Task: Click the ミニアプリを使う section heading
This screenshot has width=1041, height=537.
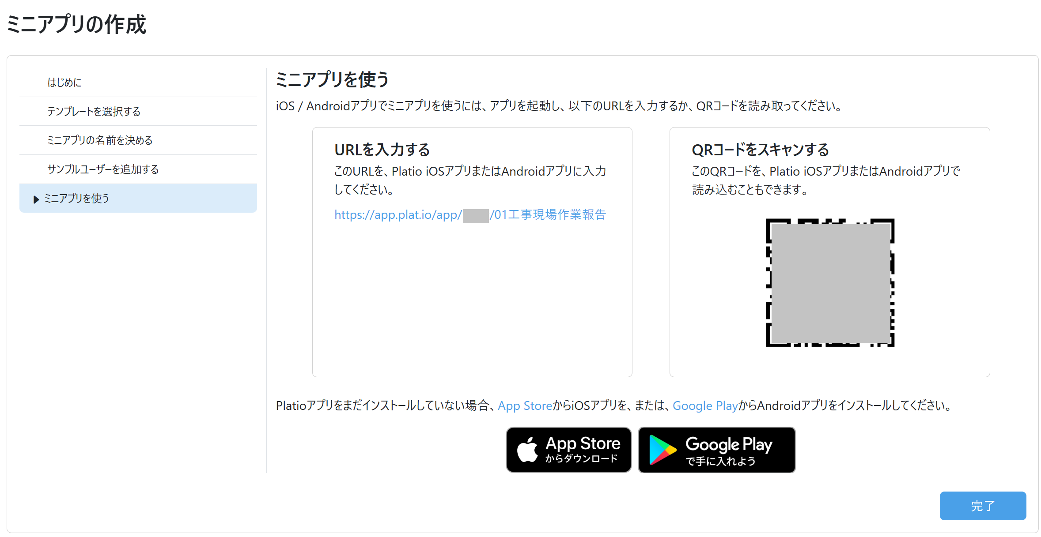Action: (x=332, y=80)
